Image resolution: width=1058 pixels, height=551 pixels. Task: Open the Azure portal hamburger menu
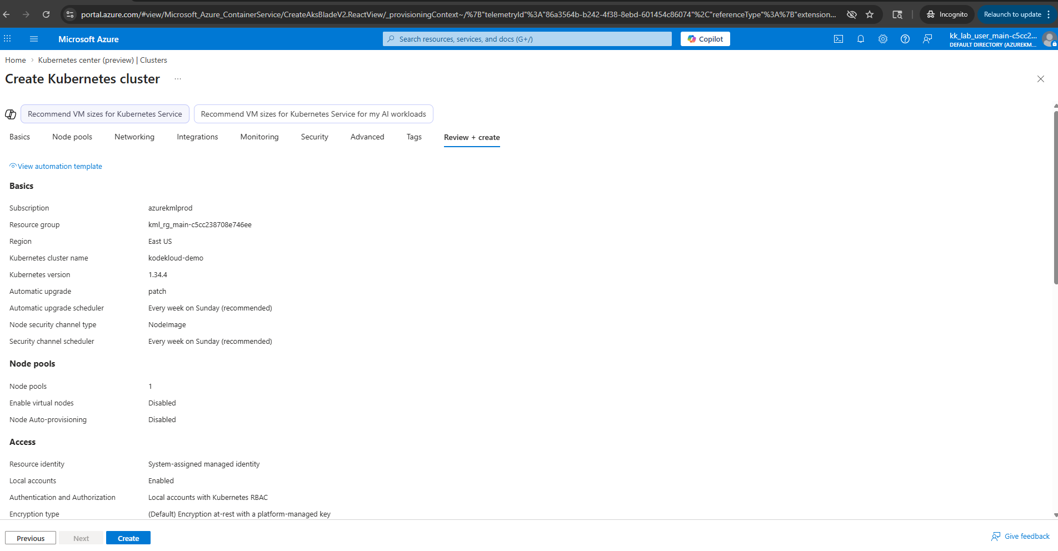click(x=34, y=39)
